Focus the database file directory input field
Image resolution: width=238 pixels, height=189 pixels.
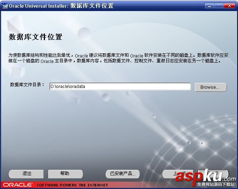[x=120, y=87]
